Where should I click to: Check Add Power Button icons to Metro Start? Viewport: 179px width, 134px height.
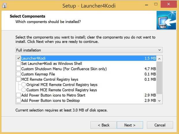tap(18, 95)
